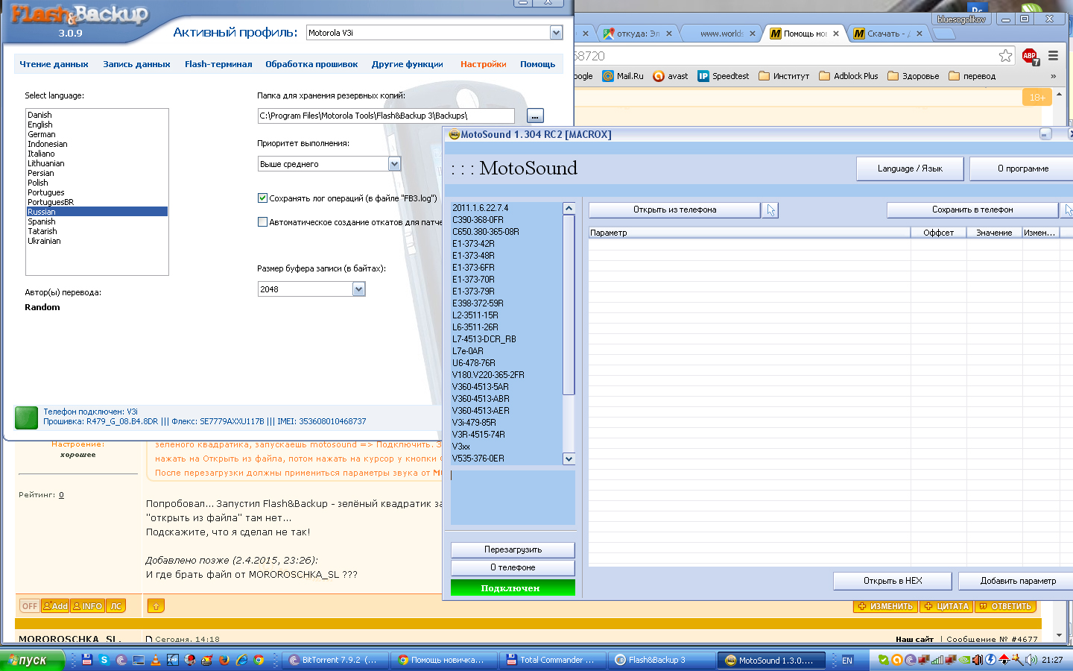The height and width of the screenshot is (671, 1073).
Task: Open Start menu пуск button
Action: pyautogui.click(x=33, y=660)
